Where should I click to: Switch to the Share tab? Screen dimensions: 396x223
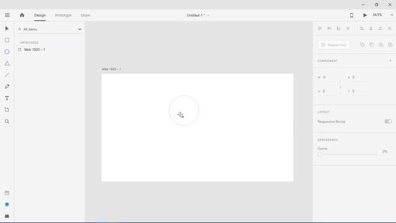click(x=85, y=15)
